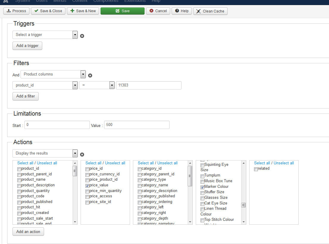Click the remove icon beside trigger dropdown

82,36
